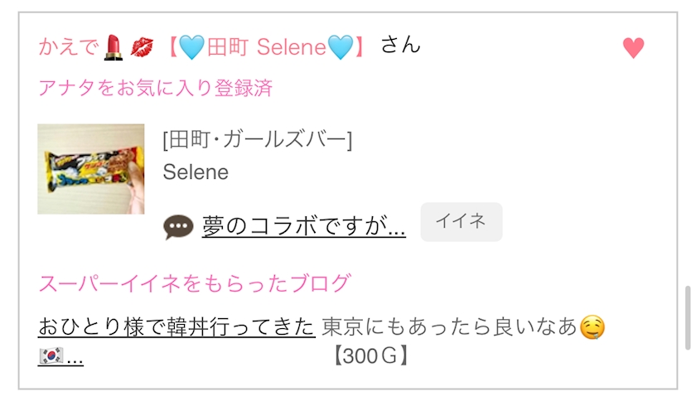Click the blue heart after Selene
The height and width of the screenshot is (406, 696).
coord(340,47)
